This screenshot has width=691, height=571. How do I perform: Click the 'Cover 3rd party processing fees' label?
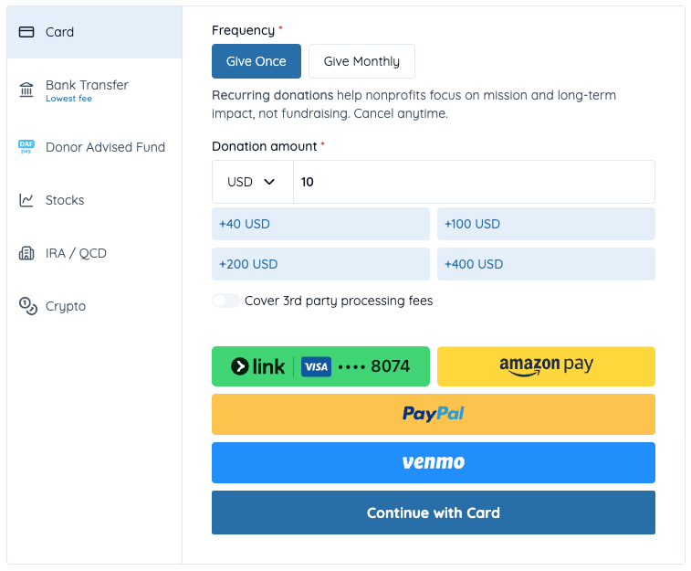[339, 301]
